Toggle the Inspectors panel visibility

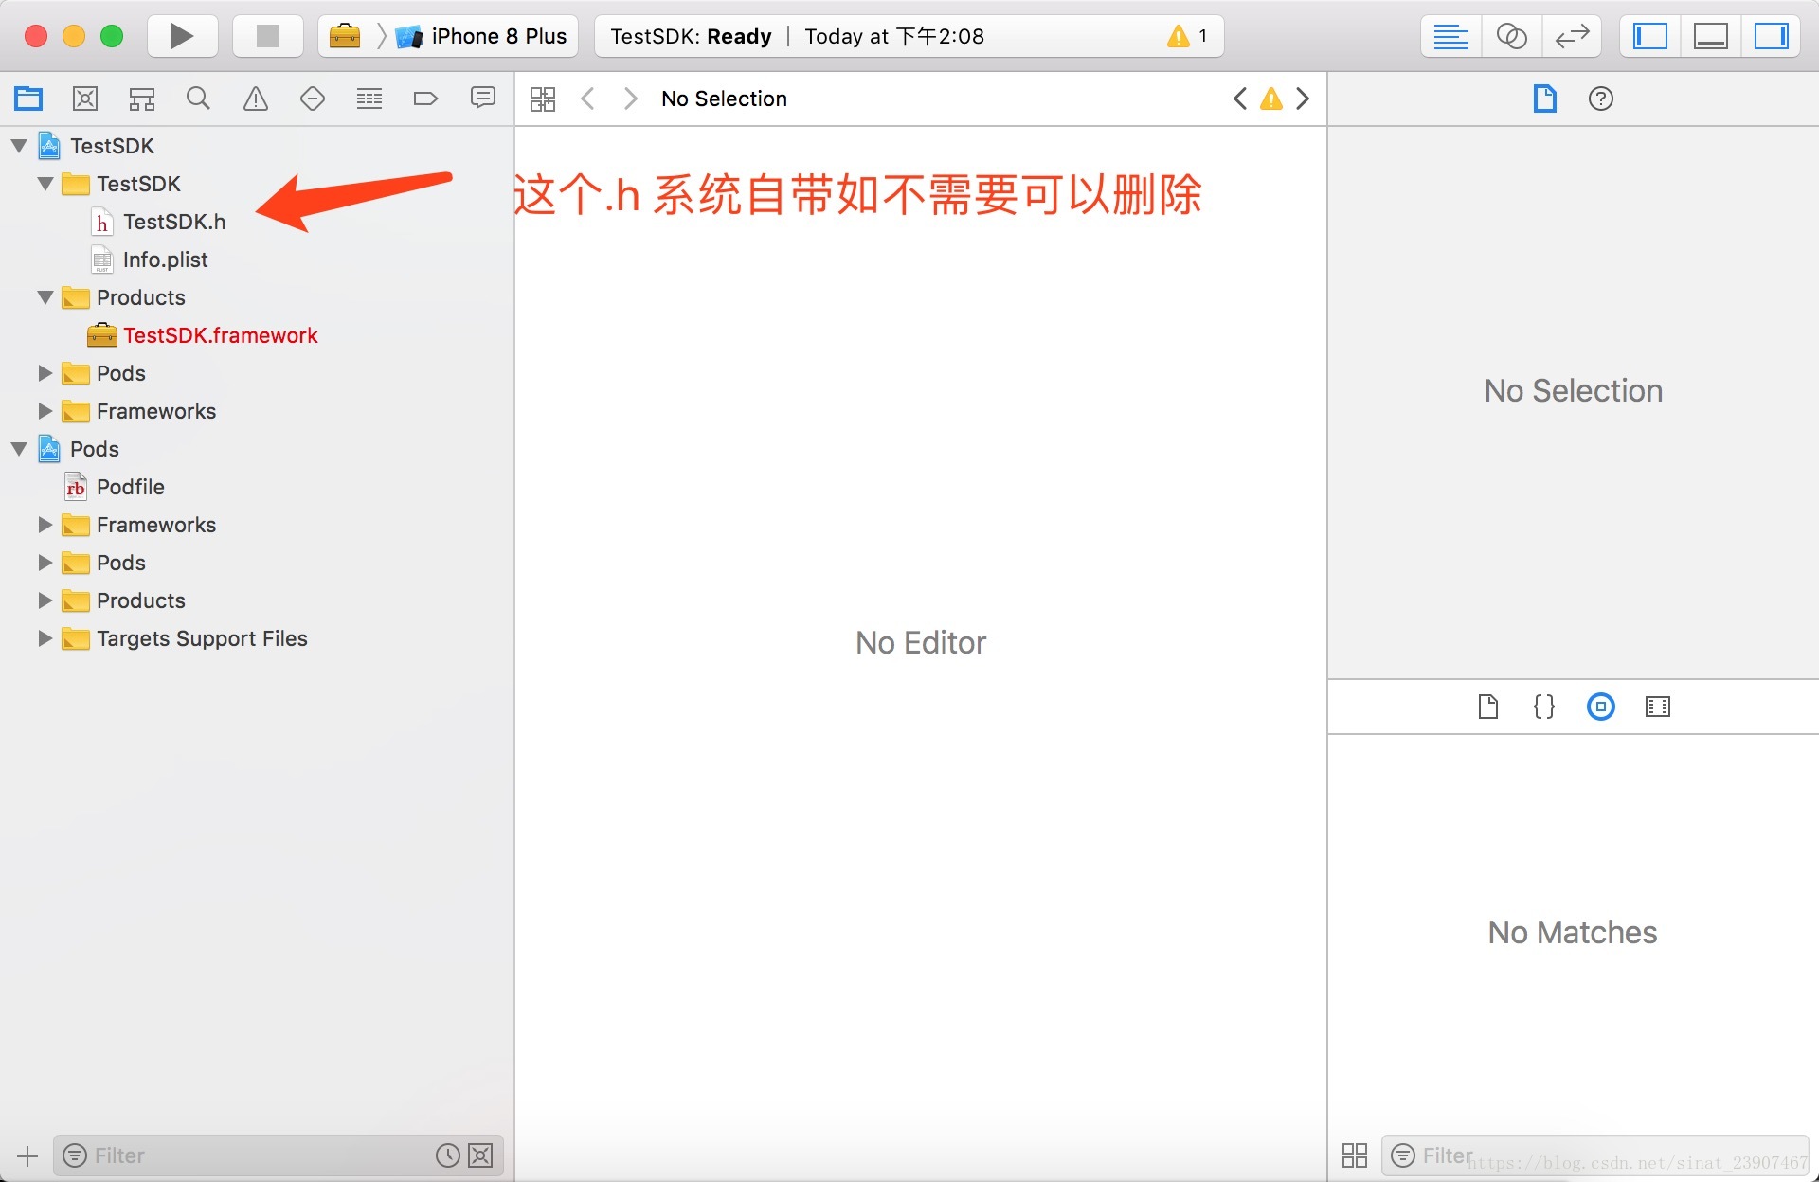point(1771,36)
